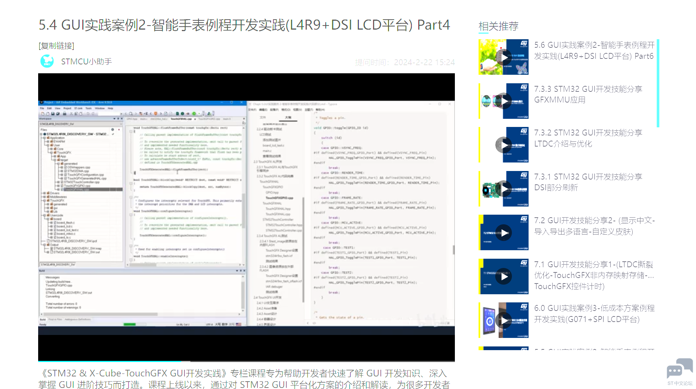
Task: Open the ST-Link menu in IAR
Action: pos(78,108)
